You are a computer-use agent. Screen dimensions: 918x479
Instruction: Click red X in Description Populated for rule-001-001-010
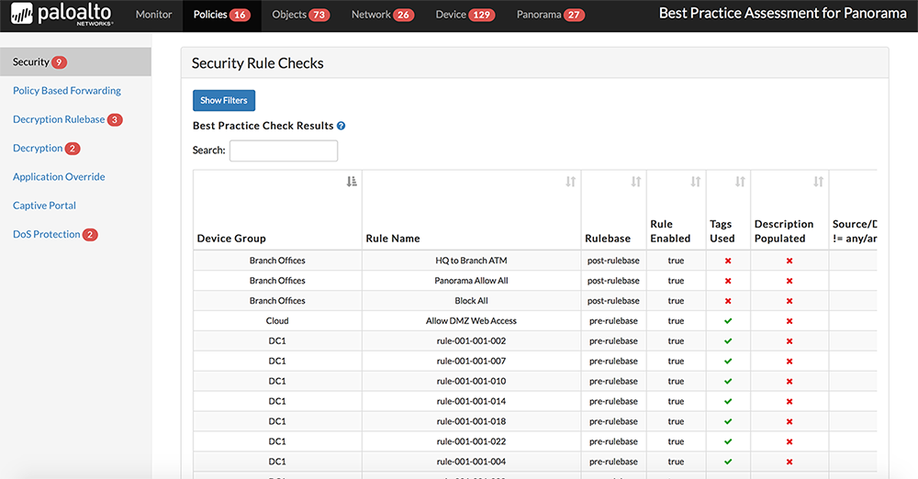(789, 381)
